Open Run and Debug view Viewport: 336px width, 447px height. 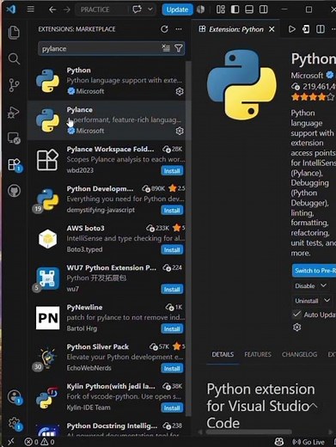click(x=14, y=112)
